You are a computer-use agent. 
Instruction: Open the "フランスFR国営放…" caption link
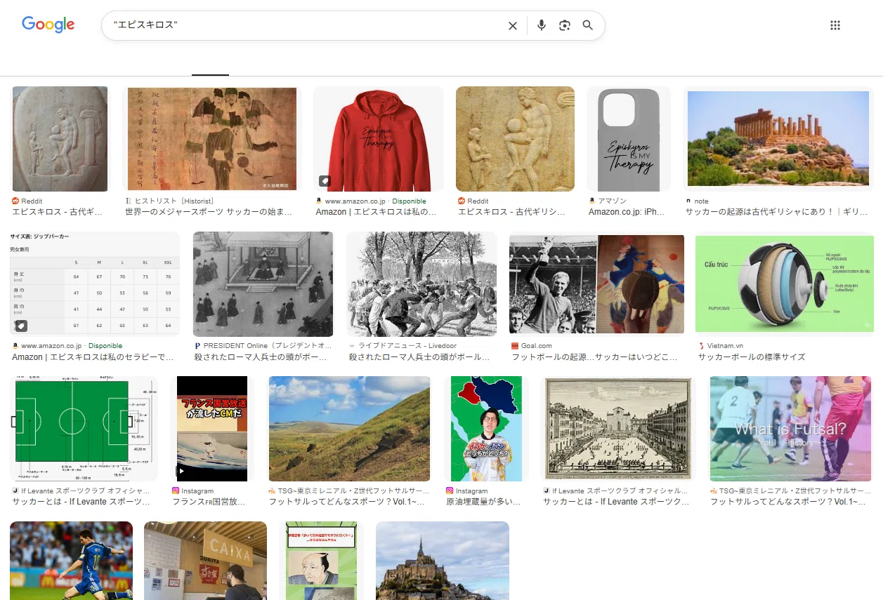click(x=209, y=502)
